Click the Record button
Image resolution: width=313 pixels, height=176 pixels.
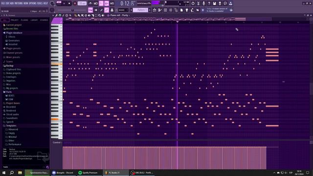[75, 3]
